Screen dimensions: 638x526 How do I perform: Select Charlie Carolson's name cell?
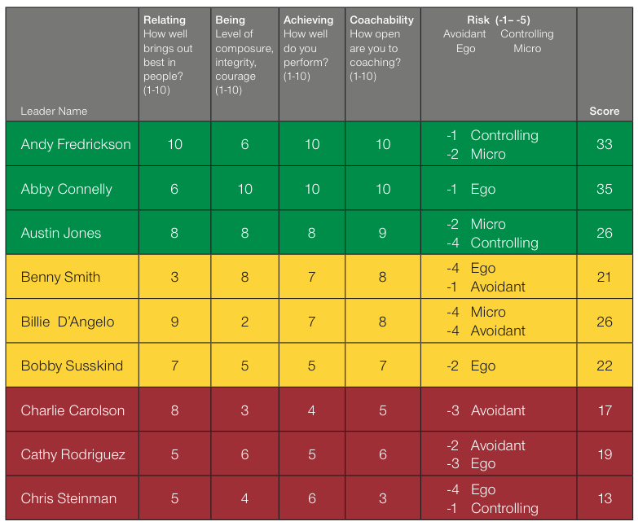click(73, 410)
